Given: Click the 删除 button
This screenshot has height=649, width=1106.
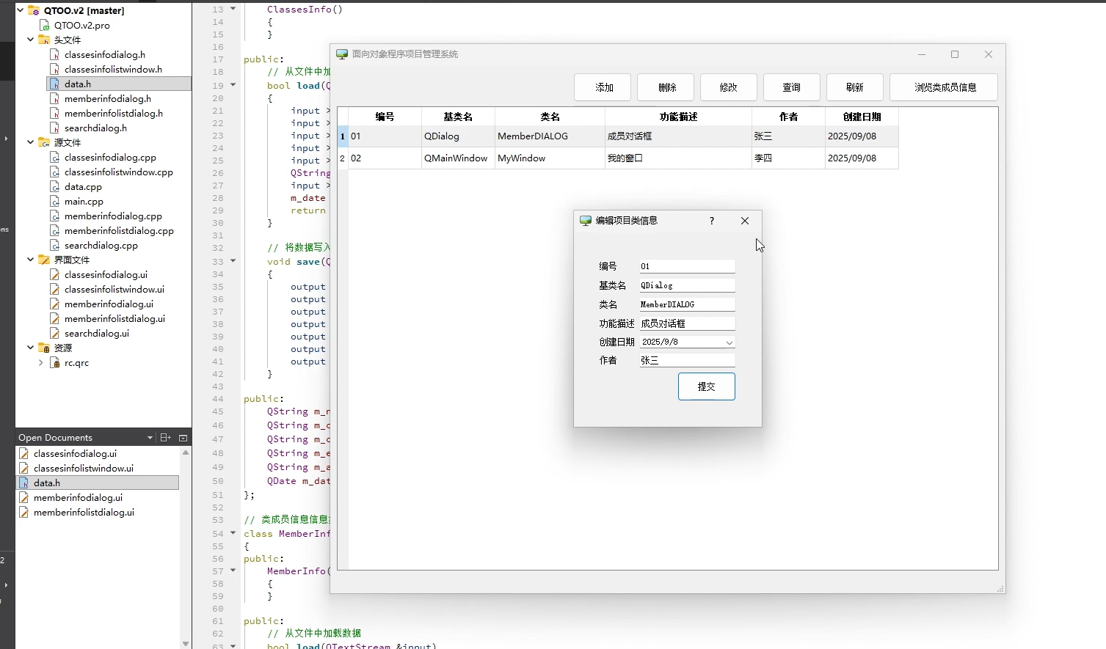Looking at the screenshot, I should pyautogui.click(x=667, y=87).
